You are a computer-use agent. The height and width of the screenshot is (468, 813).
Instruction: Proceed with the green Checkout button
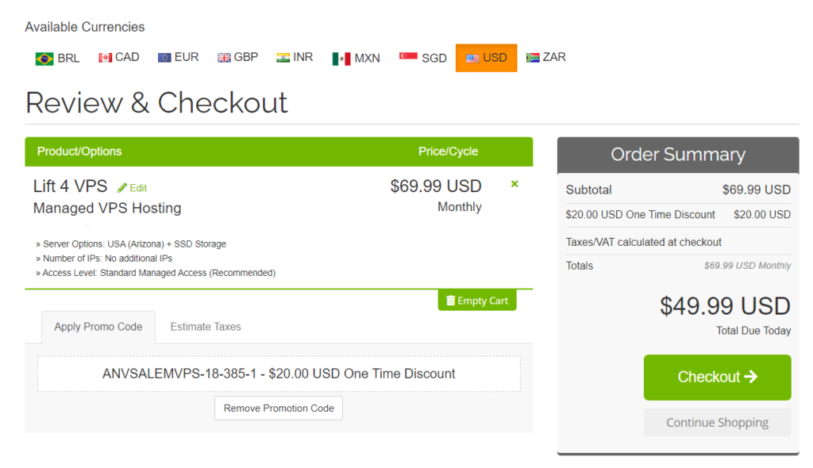717,377
